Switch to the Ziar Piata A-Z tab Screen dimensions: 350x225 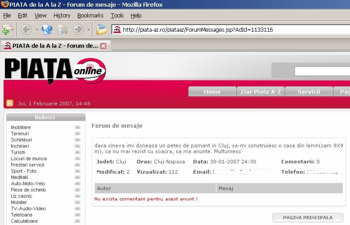point(261,92)
